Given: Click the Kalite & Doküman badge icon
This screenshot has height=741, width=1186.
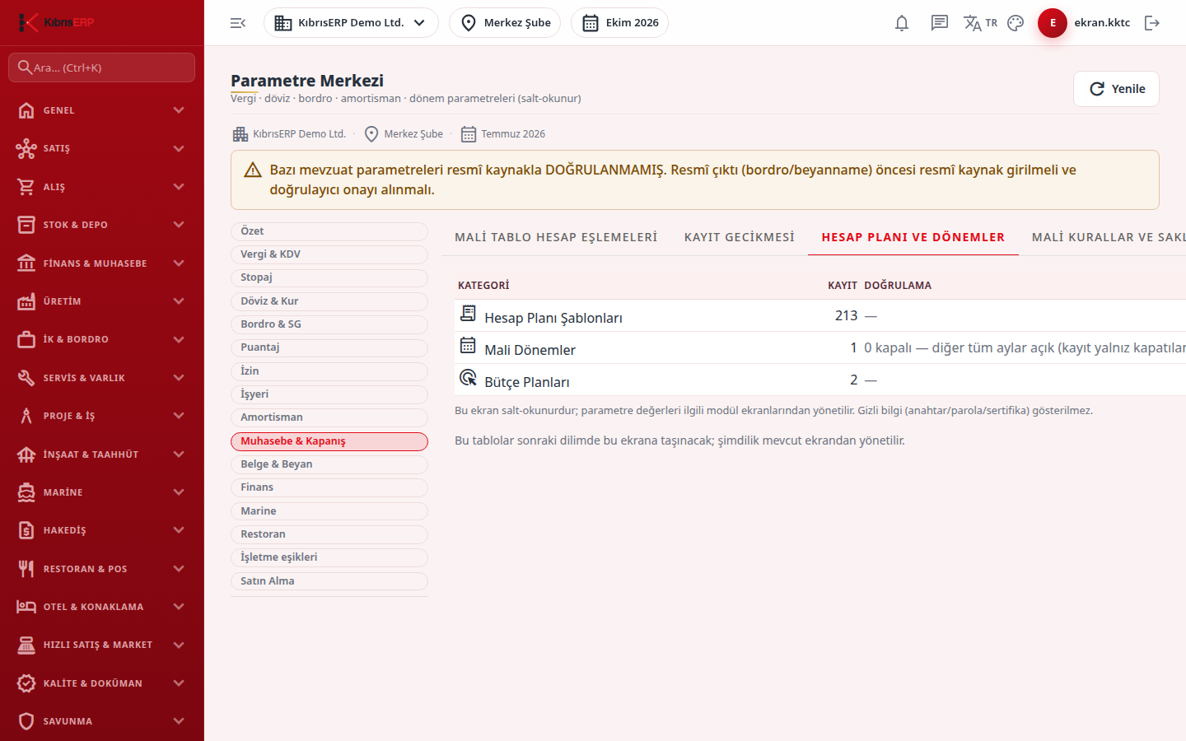Looking at the screenshot, I should pyautogui.click(x=26, y=683).
